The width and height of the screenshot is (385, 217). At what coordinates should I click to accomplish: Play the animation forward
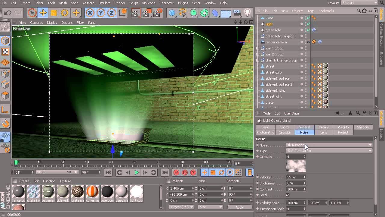[137, 172]
